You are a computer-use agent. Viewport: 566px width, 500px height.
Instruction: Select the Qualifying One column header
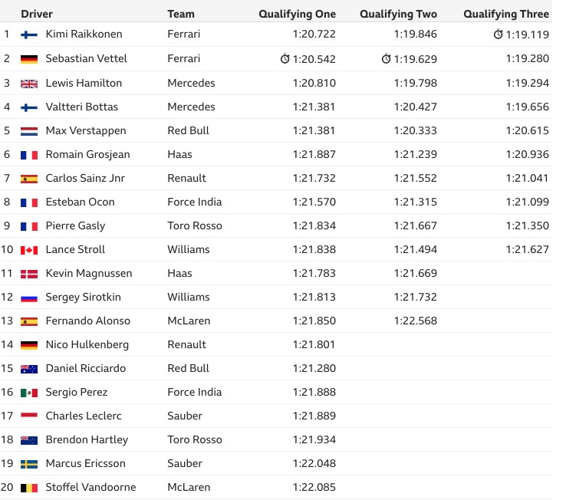pyautogui.click(x=297, y=14)
